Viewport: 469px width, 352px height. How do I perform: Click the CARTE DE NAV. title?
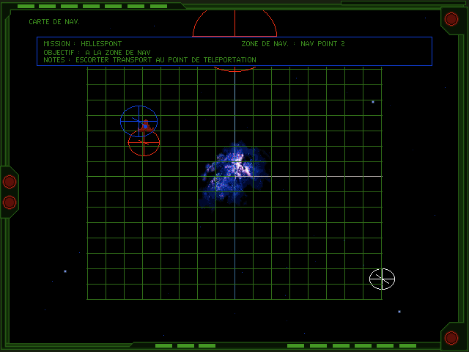click(54, 22)
